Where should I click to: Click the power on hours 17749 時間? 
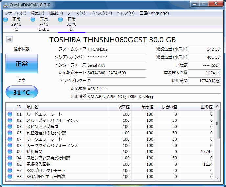click(x=204, y=81)
